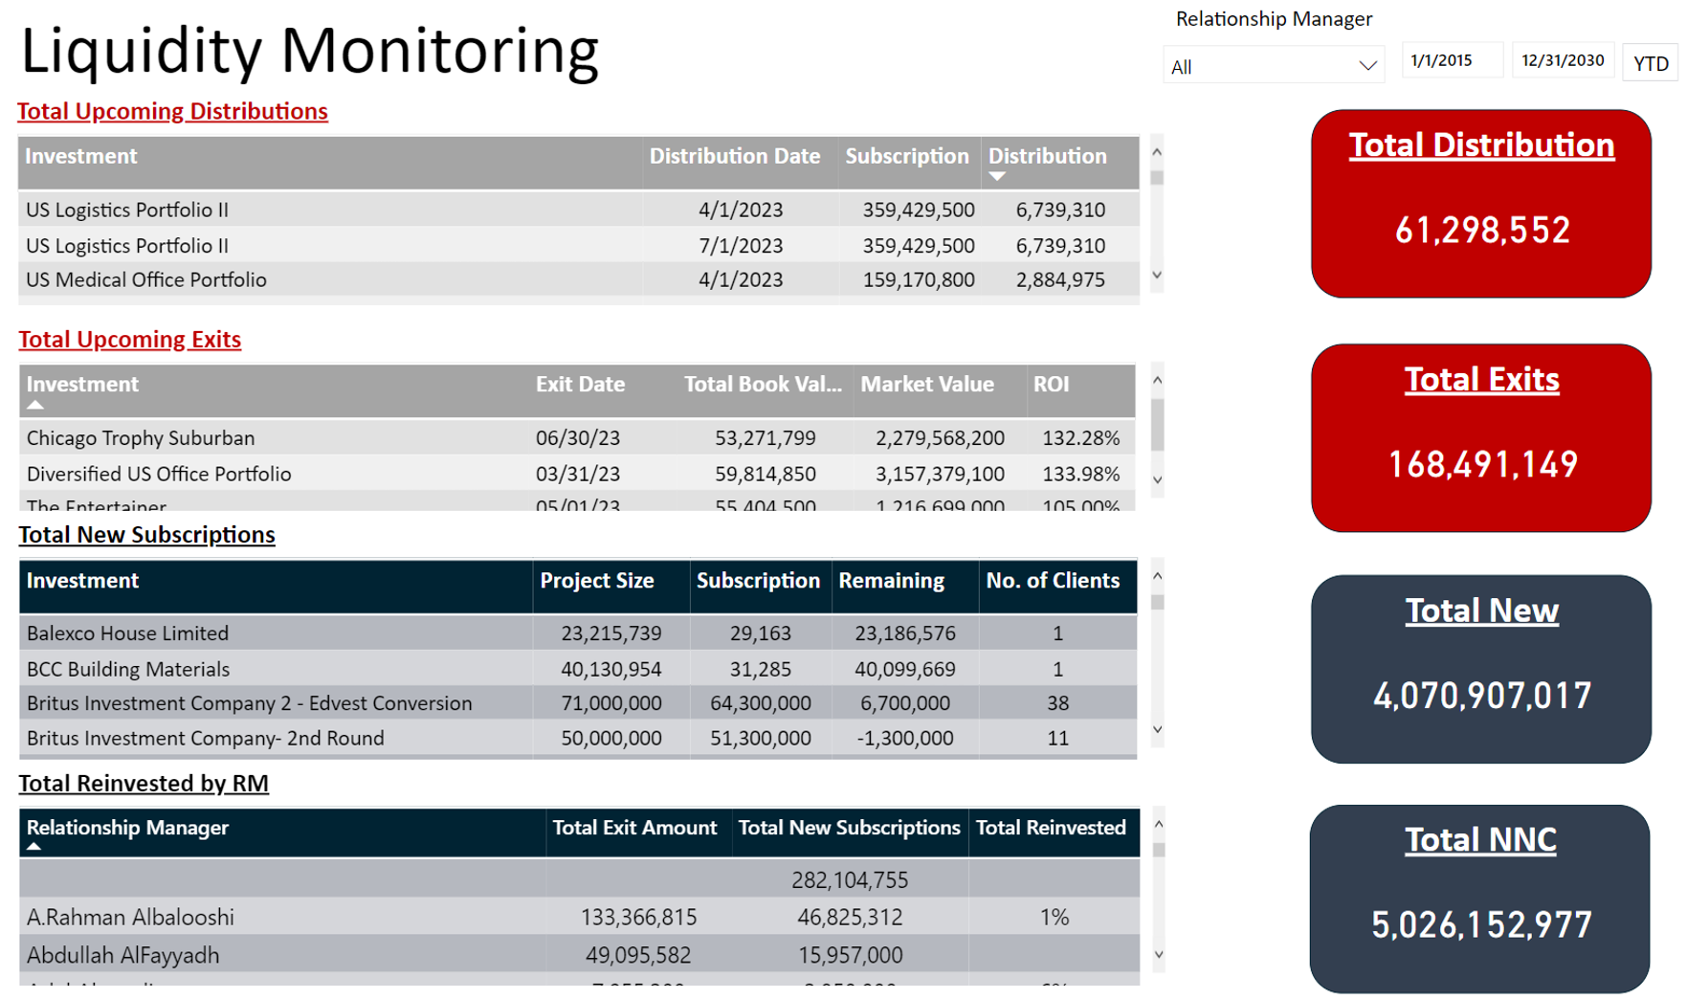Screen dimensions: 1687x999
Task: Click the No. of Clients column header
Action: pos(1052,581)
